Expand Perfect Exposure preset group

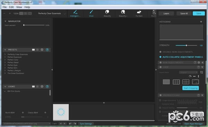tap(5, 57)
